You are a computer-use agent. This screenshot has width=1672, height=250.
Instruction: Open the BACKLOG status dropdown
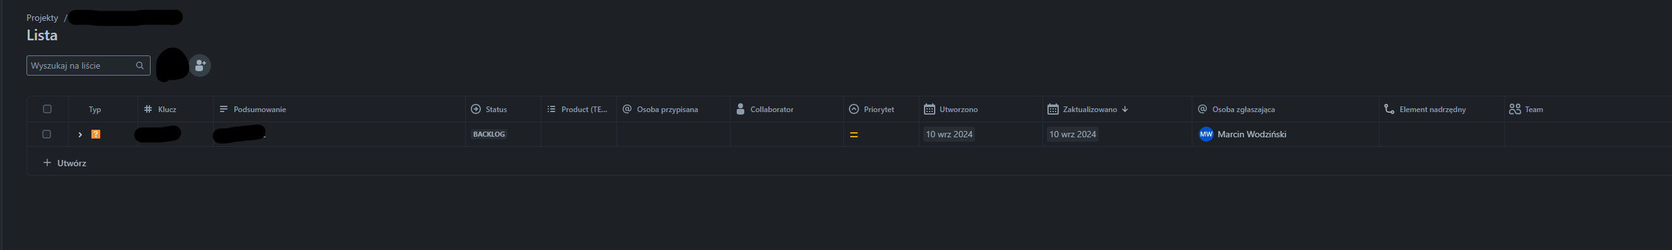click(489, 134)
